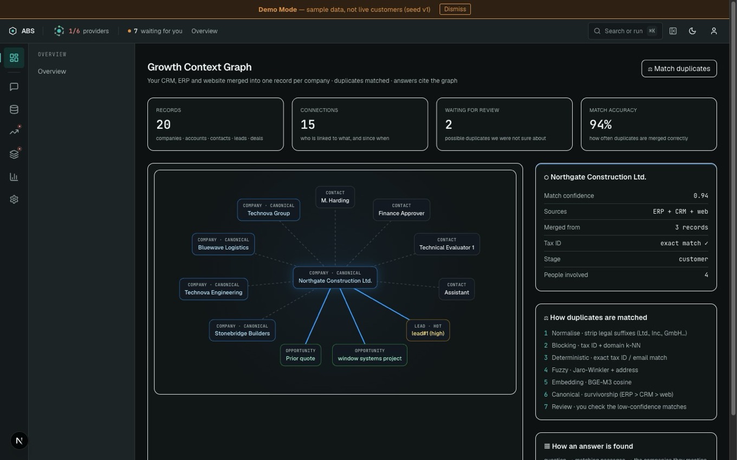
Task: Select the Stonebridge Builders company node
Action: [242, 330]
